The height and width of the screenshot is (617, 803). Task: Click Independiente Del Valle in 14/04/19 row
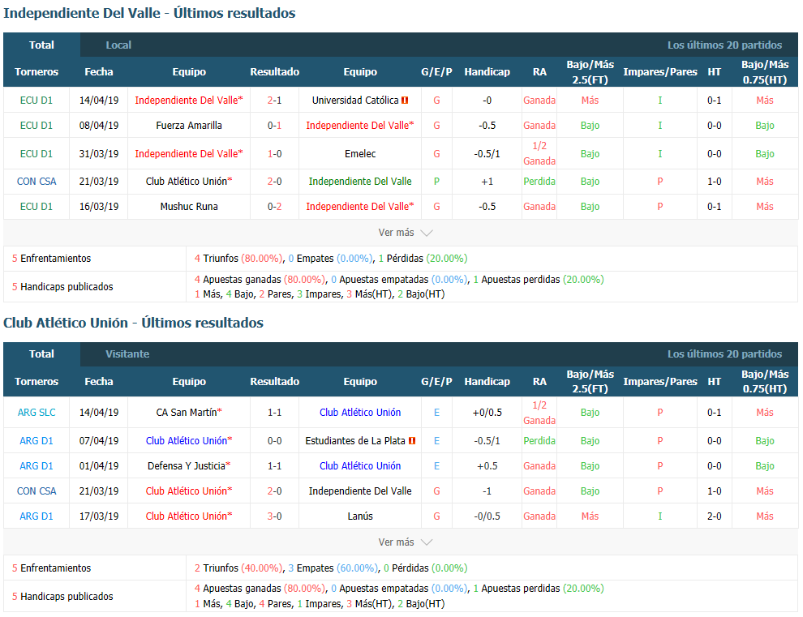(189, 101)
